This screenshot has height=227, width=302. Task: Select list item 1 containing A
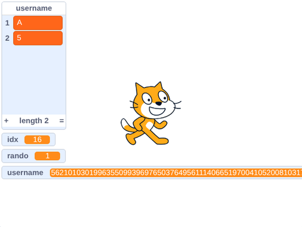[x=38, y=23]
